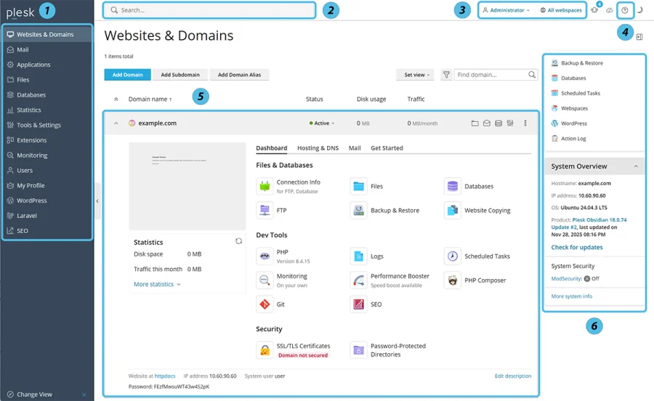Click Add Domain Alias button
Viewport: 654px width, 401px height.
(239, 75)
